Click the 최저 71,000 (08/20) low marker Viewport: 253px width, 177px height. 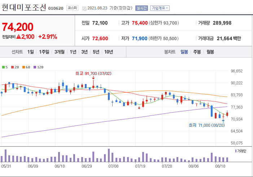207,125
